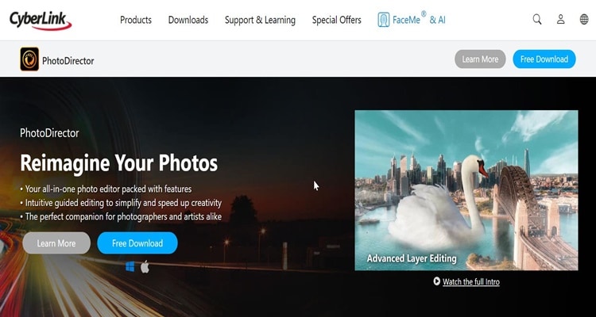Click Learn More in the product bar
596x317 pixels.
(480, 59)
